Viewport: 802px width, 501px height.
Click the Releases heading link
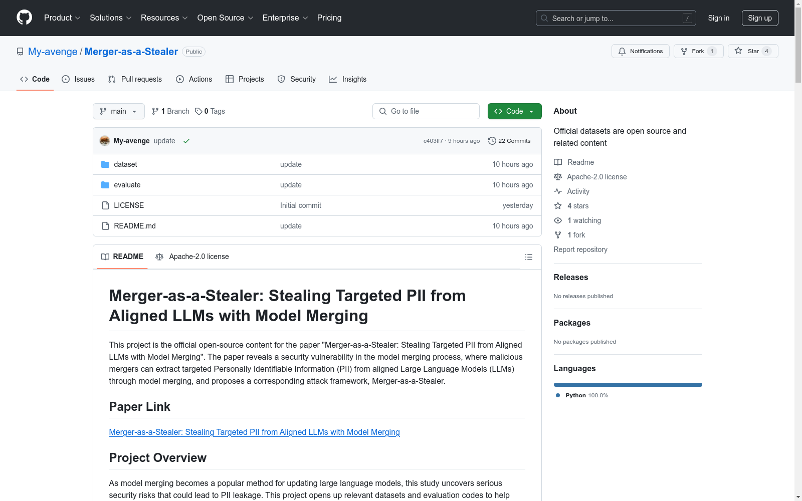tap(571, 277)
